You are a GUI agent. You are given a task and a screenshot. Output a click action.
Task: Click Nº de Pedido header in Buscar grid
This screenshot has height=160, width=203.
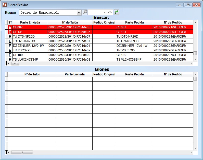point(173,22)
